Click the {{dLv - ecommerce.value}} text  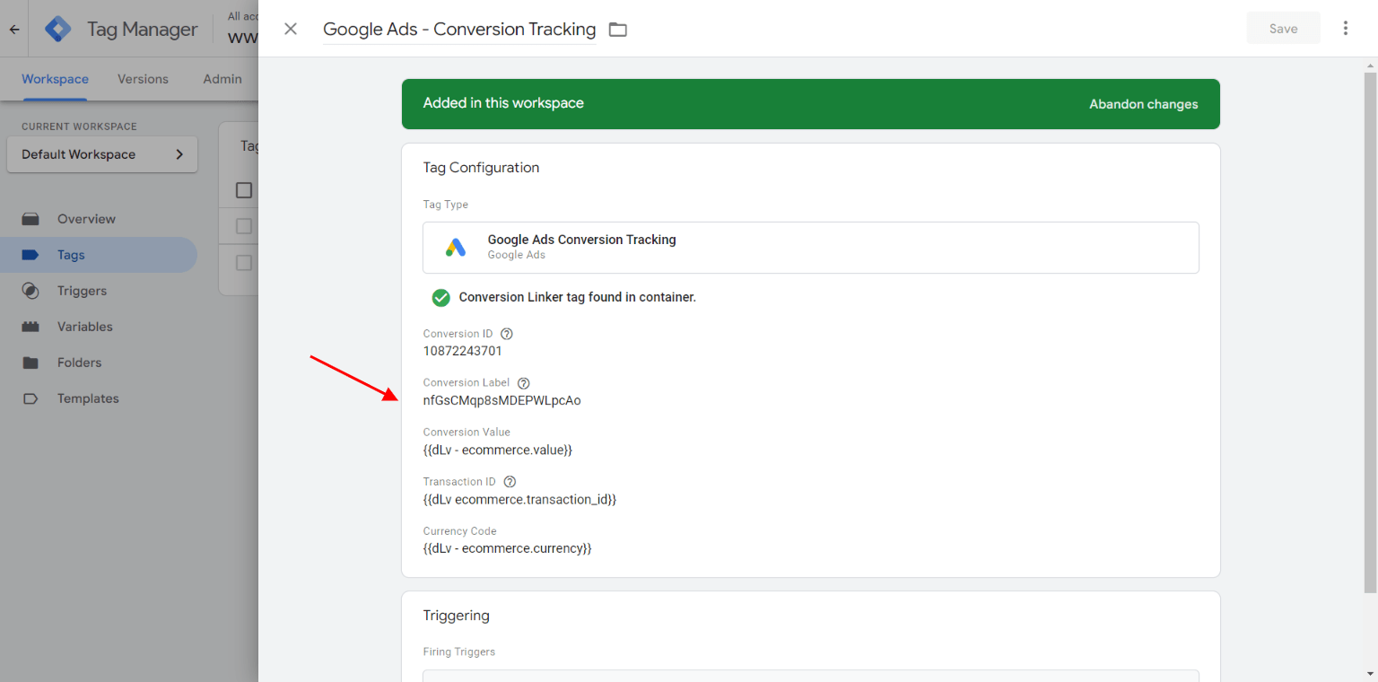click(497, 450)
